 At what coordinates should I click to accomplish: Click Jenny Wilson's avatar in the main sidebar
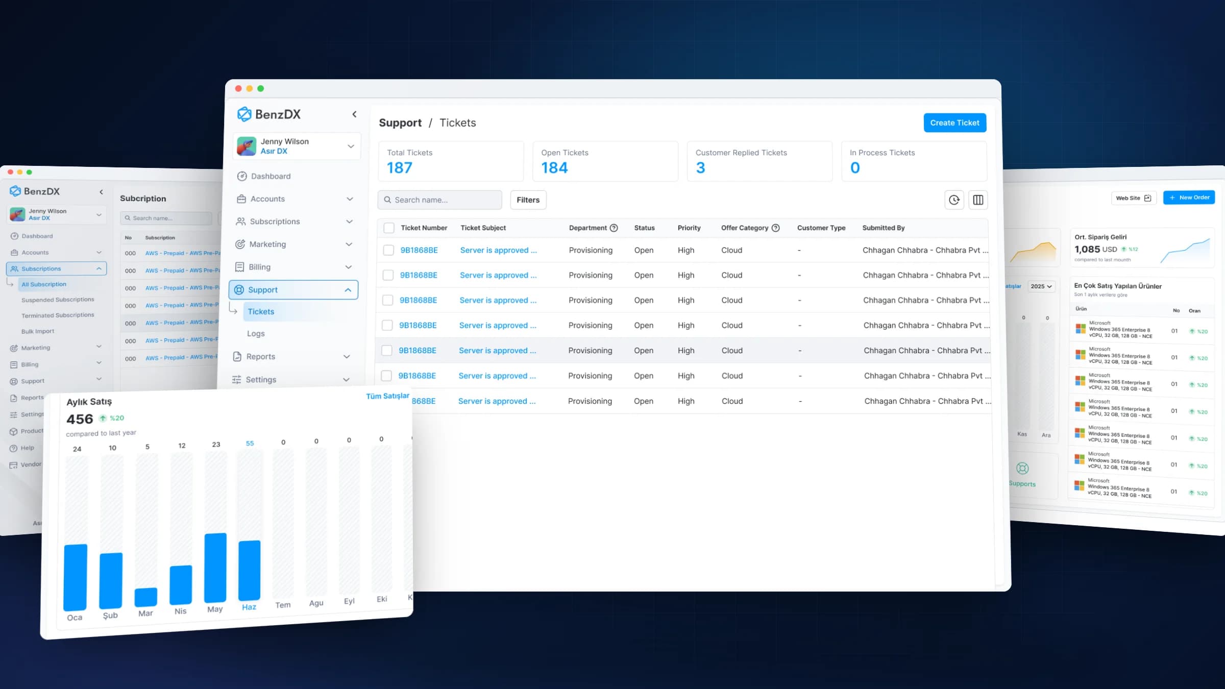(x=247, y=146)
